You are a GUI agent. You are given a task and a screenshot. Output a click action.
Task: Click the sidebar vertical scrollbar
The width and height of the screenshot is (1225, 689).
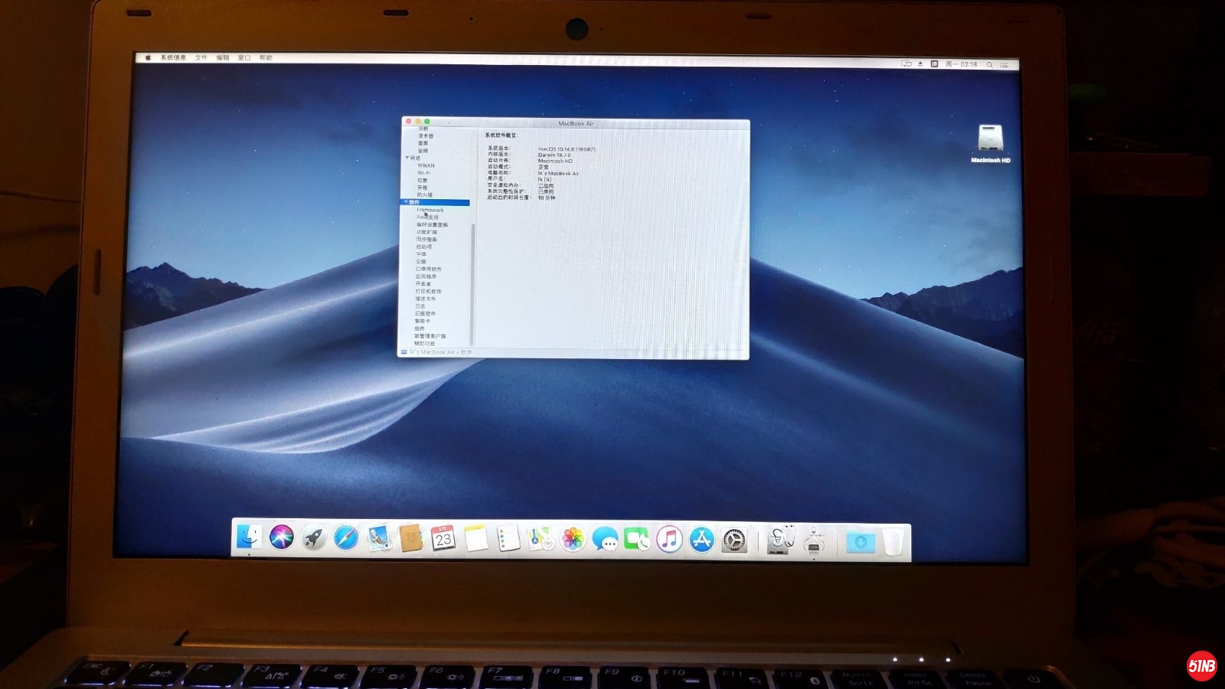pos(472,283)
